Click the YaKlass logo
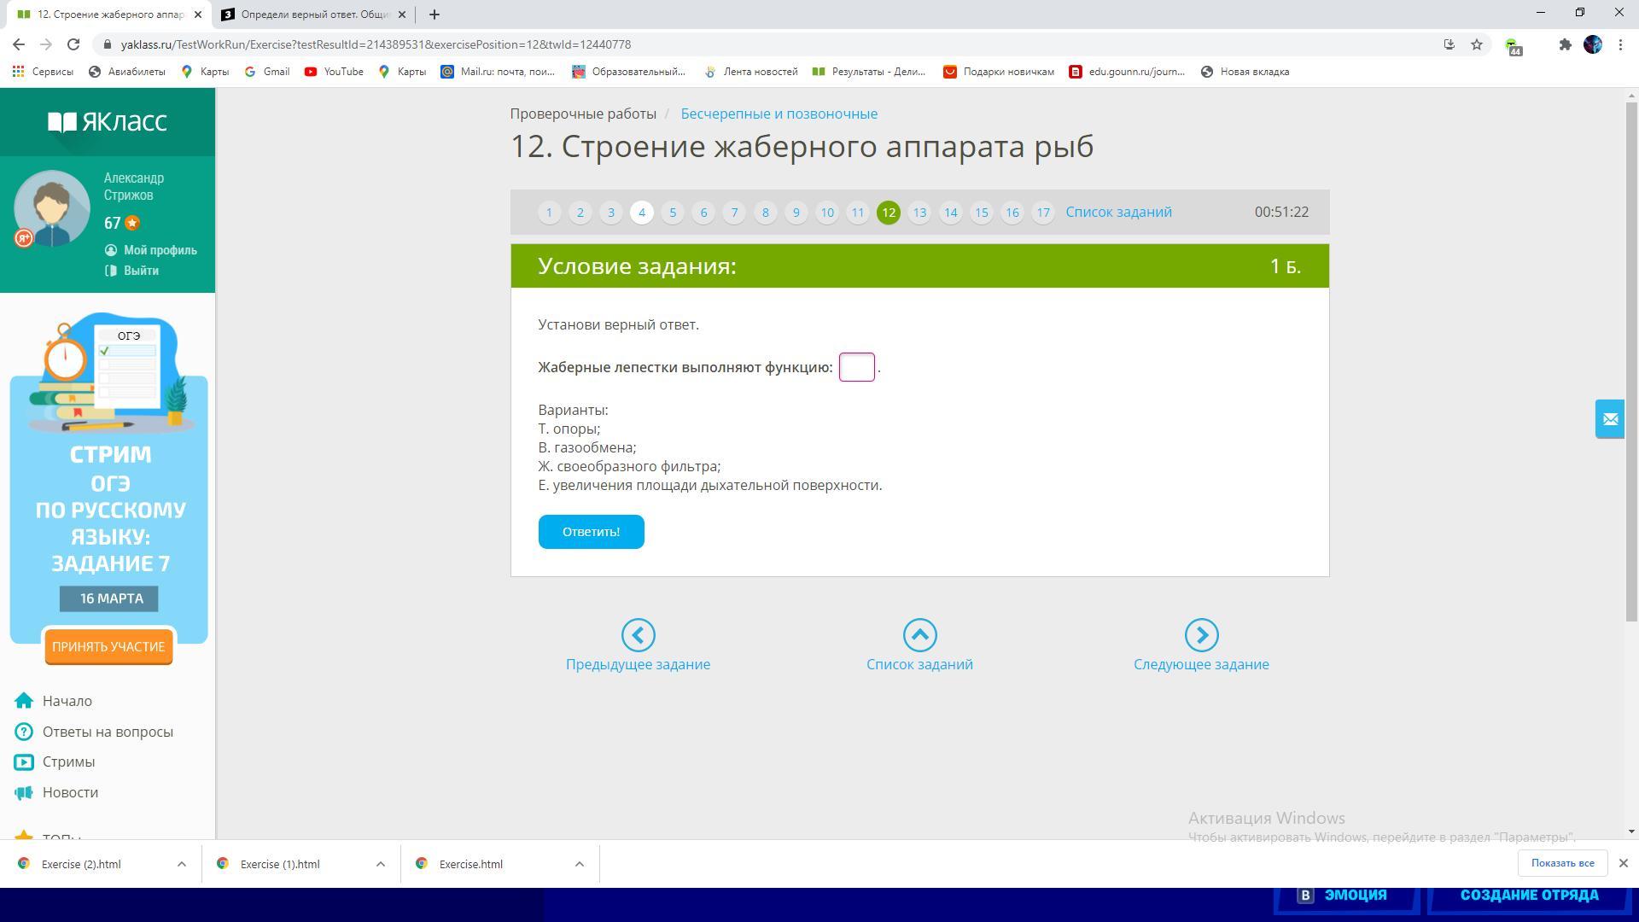The width and height of the screenshot is (1639, 922). point(108,122)
